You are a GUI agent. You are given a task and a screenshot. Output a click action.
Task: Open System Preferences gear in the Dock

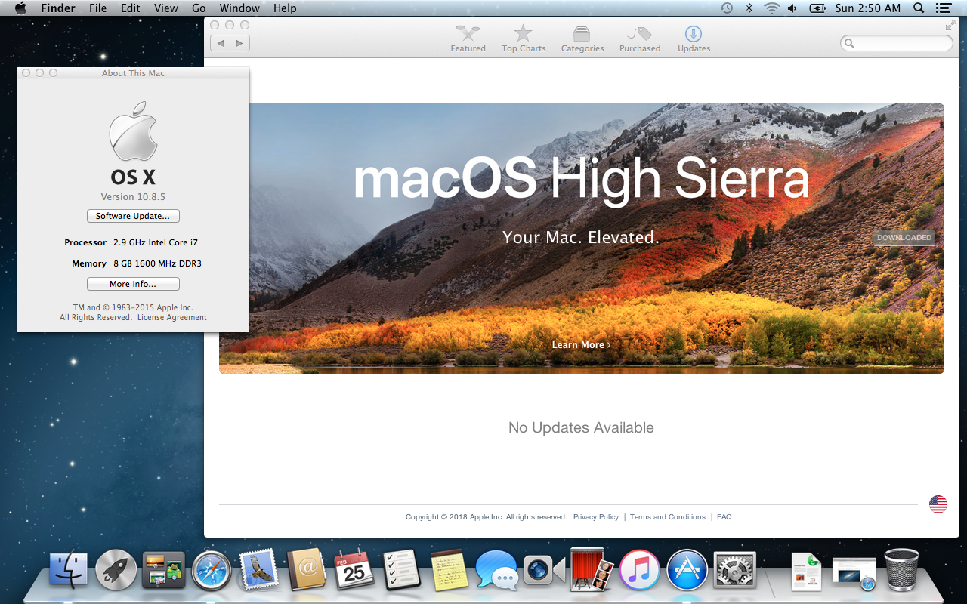coord(734,570)
